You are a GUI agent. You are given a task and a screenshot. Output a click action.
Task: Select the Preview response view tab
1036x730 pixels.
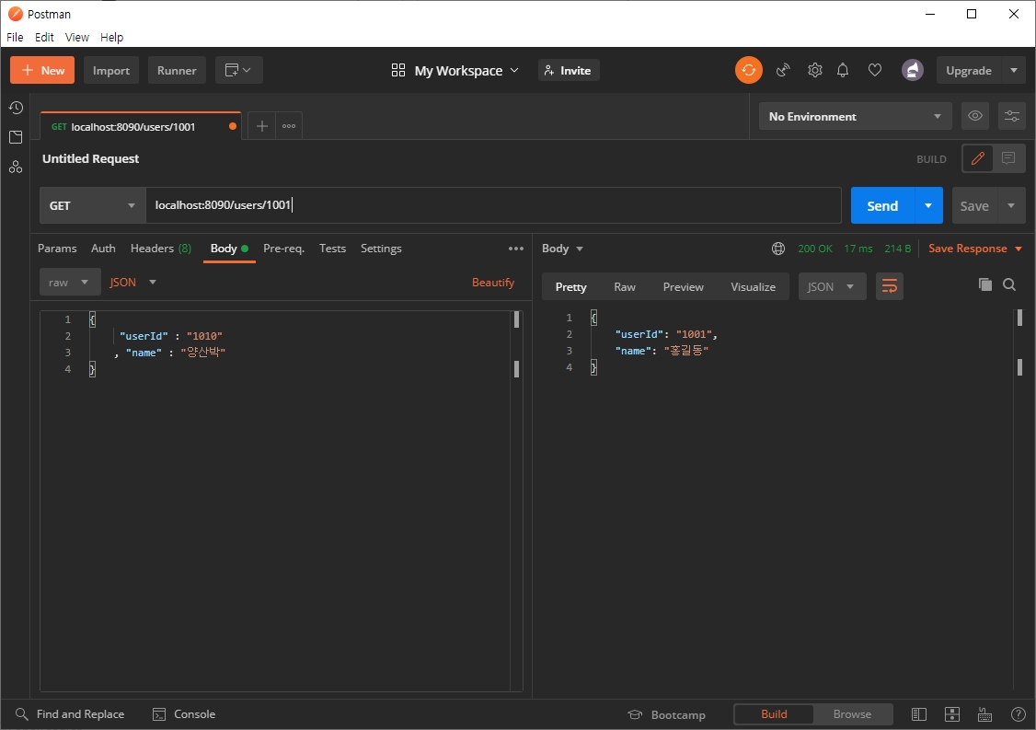(684, 287)
